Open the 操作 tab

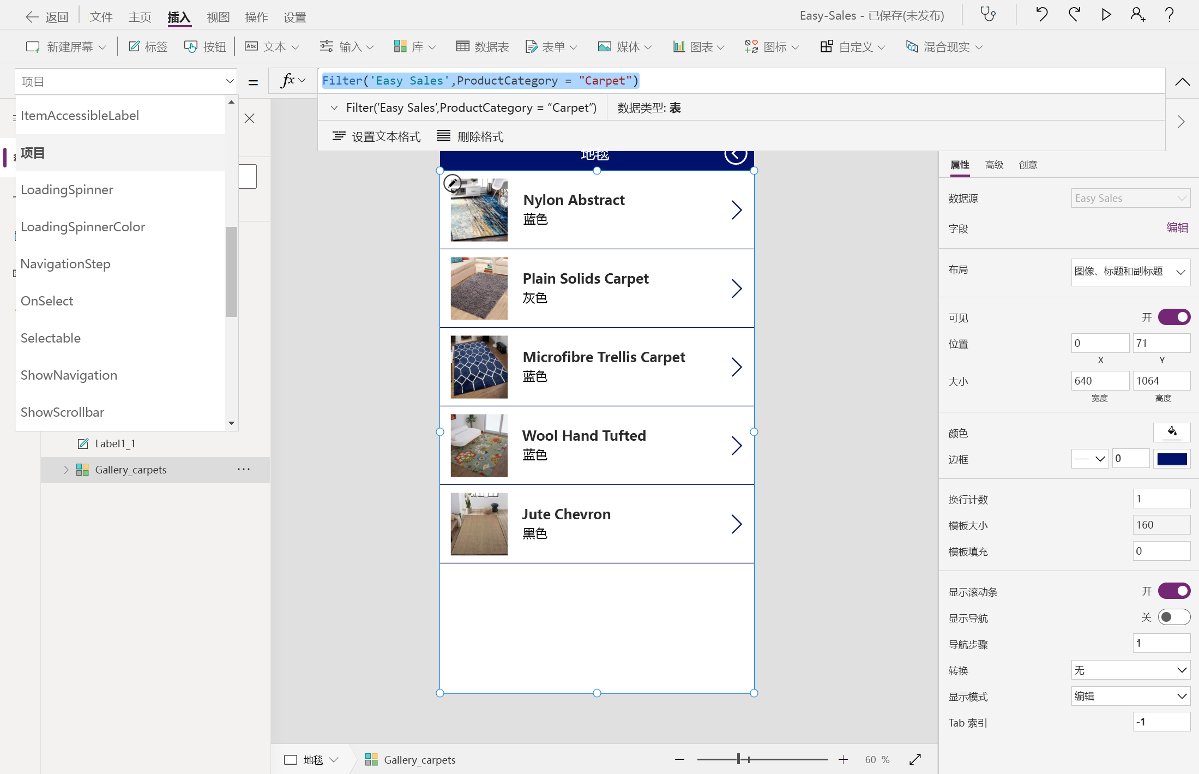256,17
